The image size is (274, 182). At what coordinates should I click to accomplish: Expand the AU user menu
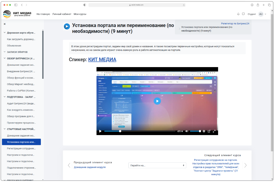(262, 14)
